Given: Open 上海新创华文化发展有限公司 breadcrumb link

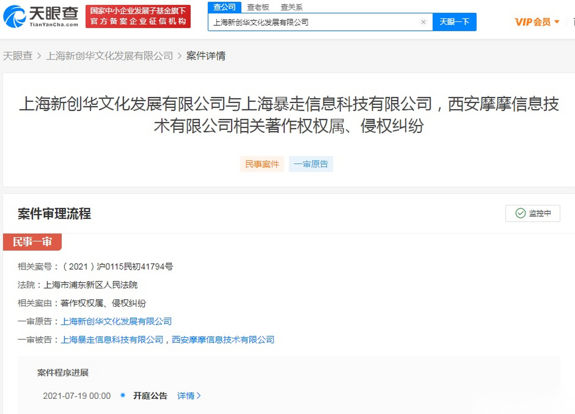Looking at the screenshot, I should tap(110, 56).
